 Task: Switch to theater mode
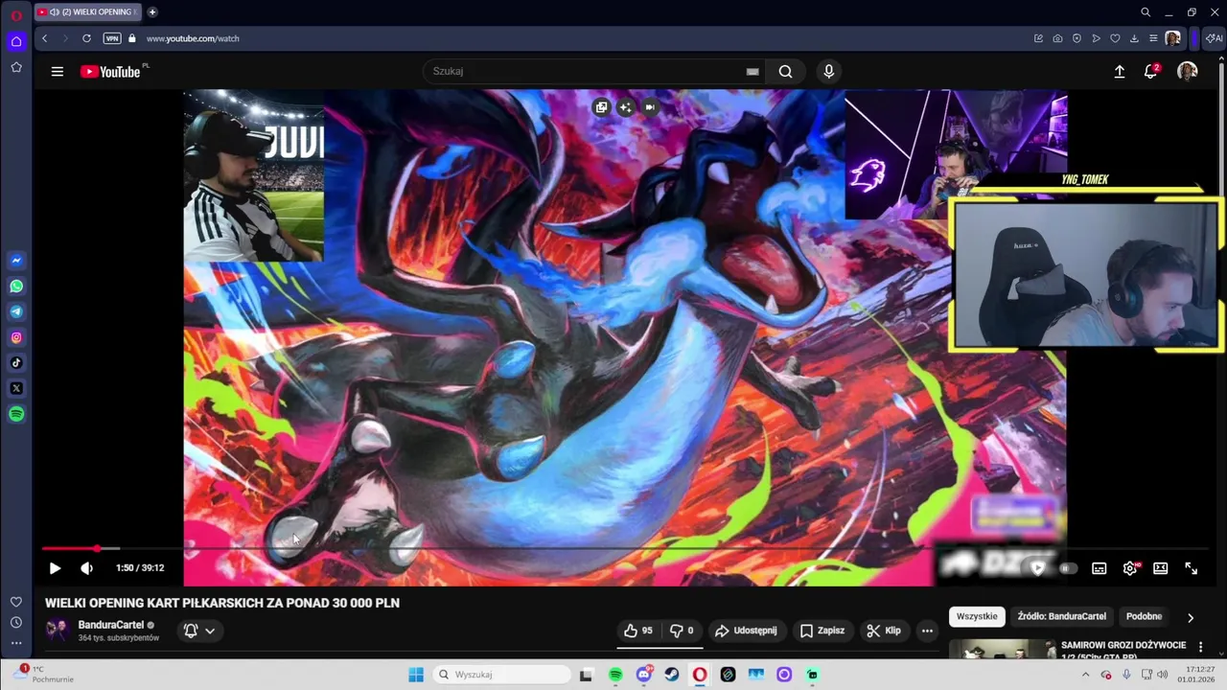point(1161,568)
